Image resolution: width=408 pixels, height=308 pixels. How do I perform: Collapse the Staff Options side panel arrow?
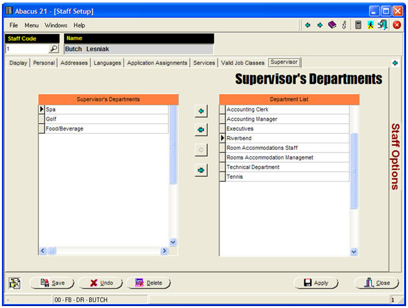395,63
